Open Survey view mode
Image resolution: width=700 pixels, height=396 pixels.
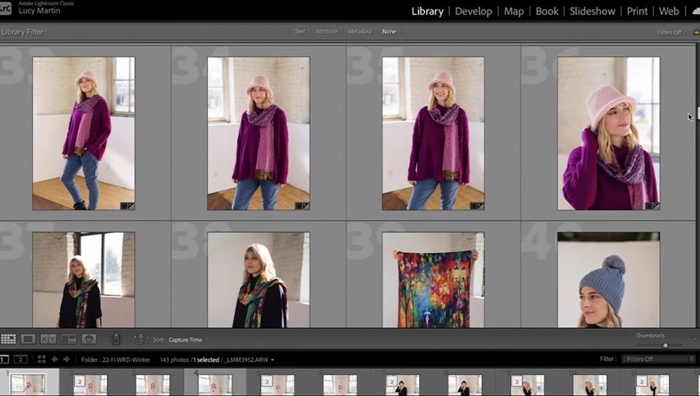tap(69, 339)
